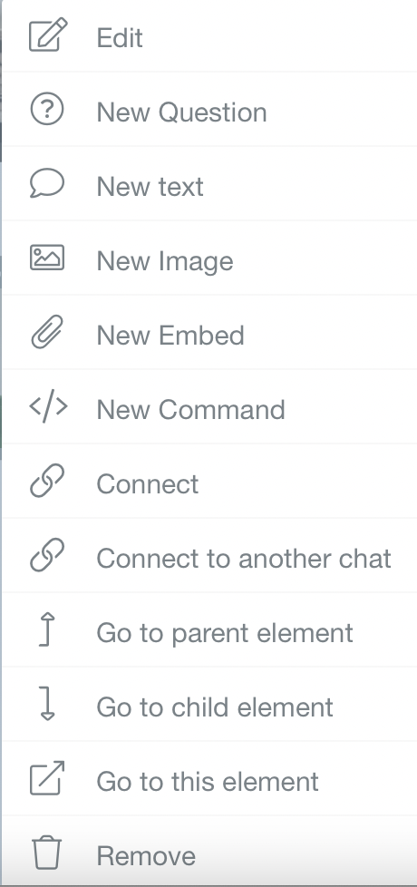Image resolution: width=417 pixels, height=887 pixels.
Task: Add a New text element
Action: coord(209,183)
